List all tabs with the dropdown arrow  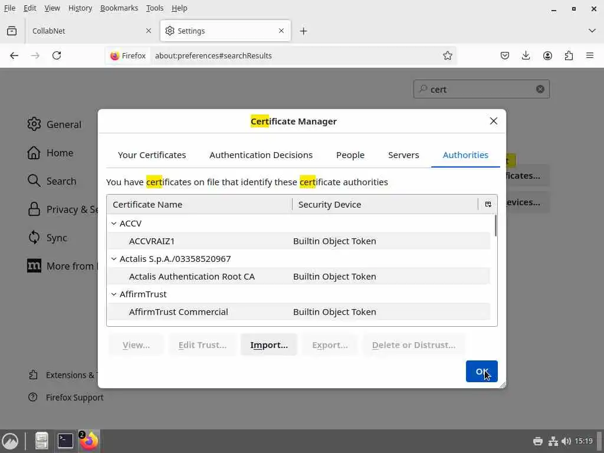[x=592, y=31]
